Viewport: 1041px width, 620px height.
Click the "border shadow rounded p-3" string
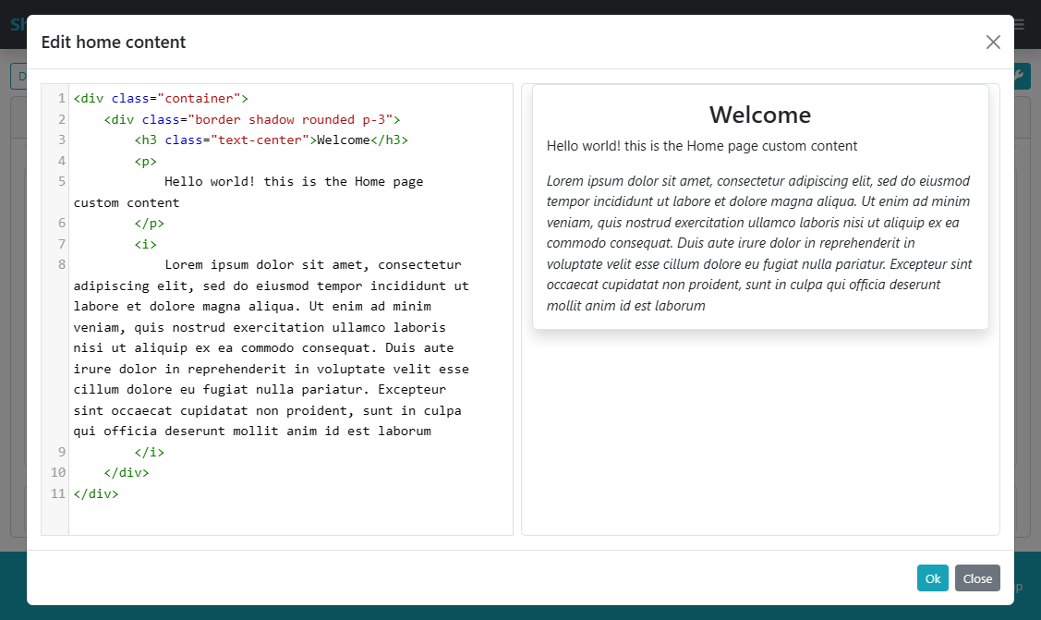pos(290,120)
